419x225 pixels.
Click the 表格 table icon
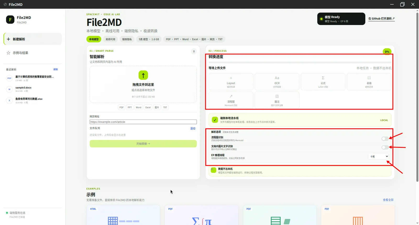point(369,78)
